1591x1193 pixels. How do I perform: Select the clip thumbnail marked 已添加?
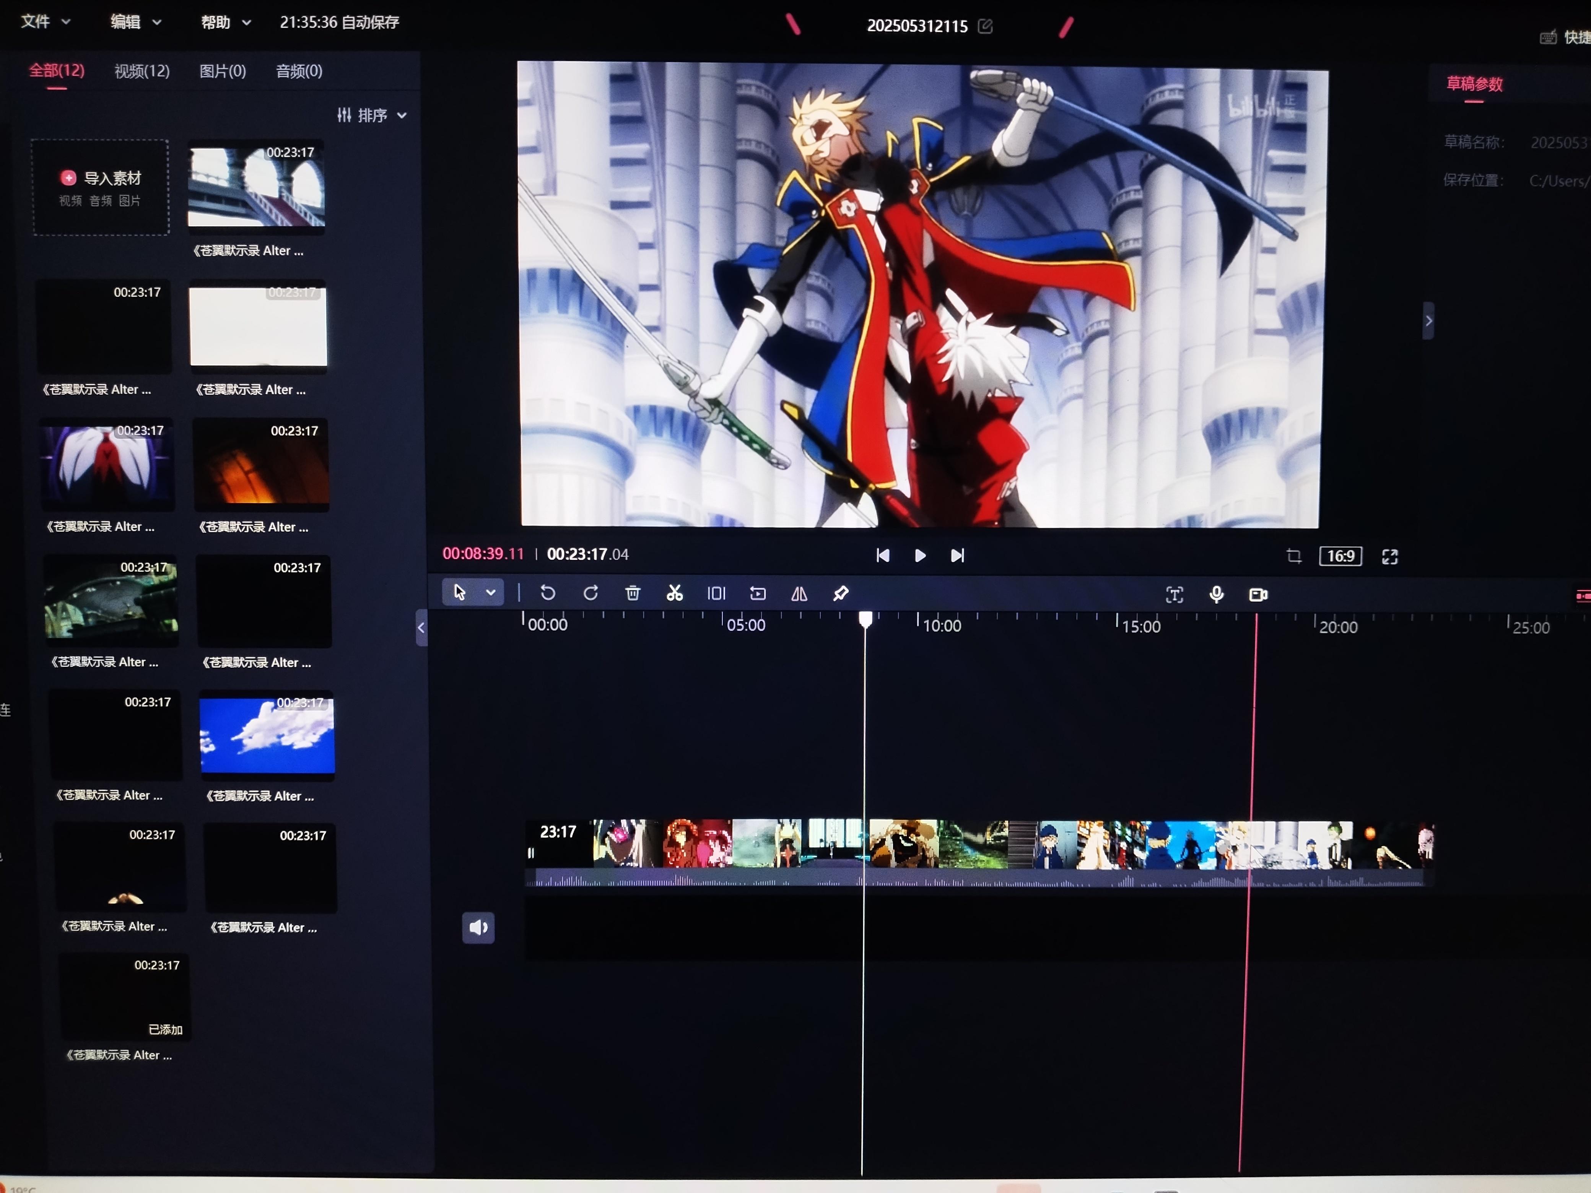coord(125,997)
